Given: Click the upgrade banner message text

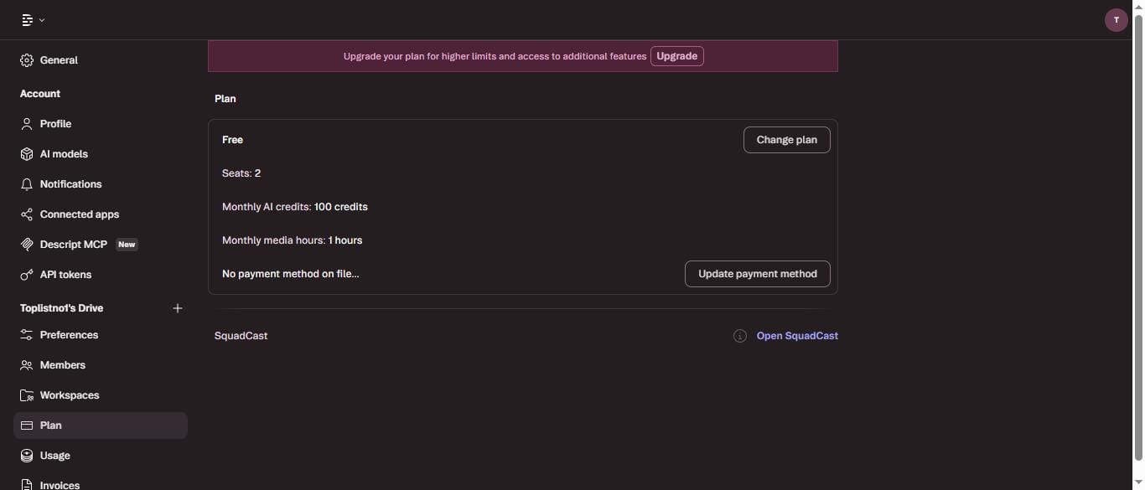Looking at the screenshot, I should (495, 56).
